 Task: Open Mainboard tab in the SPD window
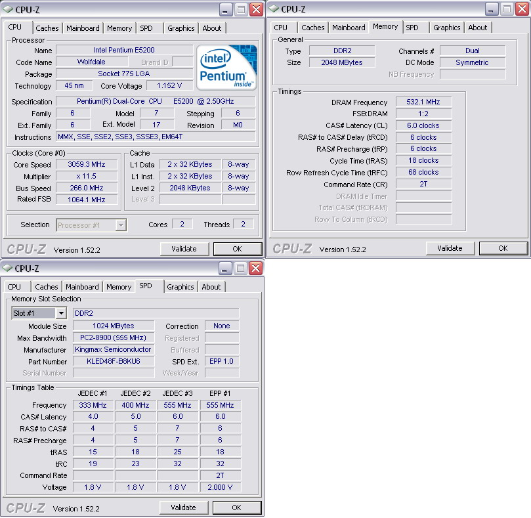(82, 287)
